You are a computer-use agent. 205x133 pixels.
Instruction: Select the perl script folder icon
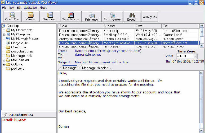point(8,69)
